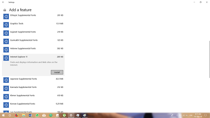This screenshot has height=118, width=210.
Task: Open Sticky Notes taskbar icon
Action: (57, 115)
